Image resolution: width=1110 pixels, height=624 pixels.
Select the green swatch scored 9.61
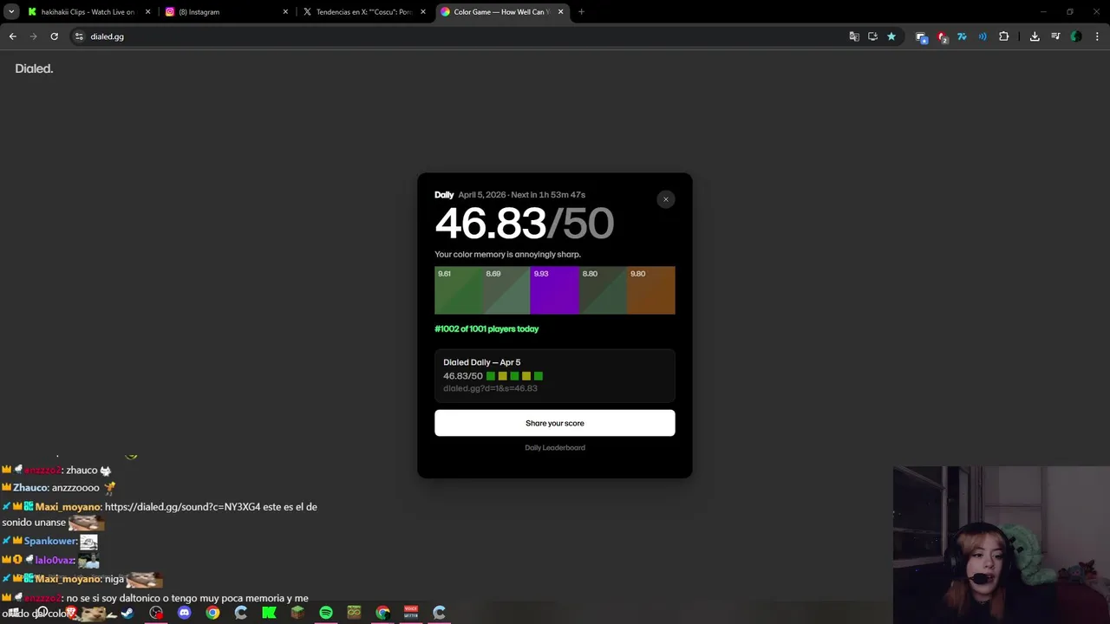coord(458,290)
